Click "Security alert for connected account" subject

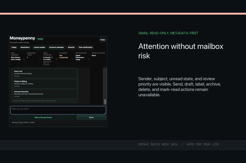[x=29, y=94]
